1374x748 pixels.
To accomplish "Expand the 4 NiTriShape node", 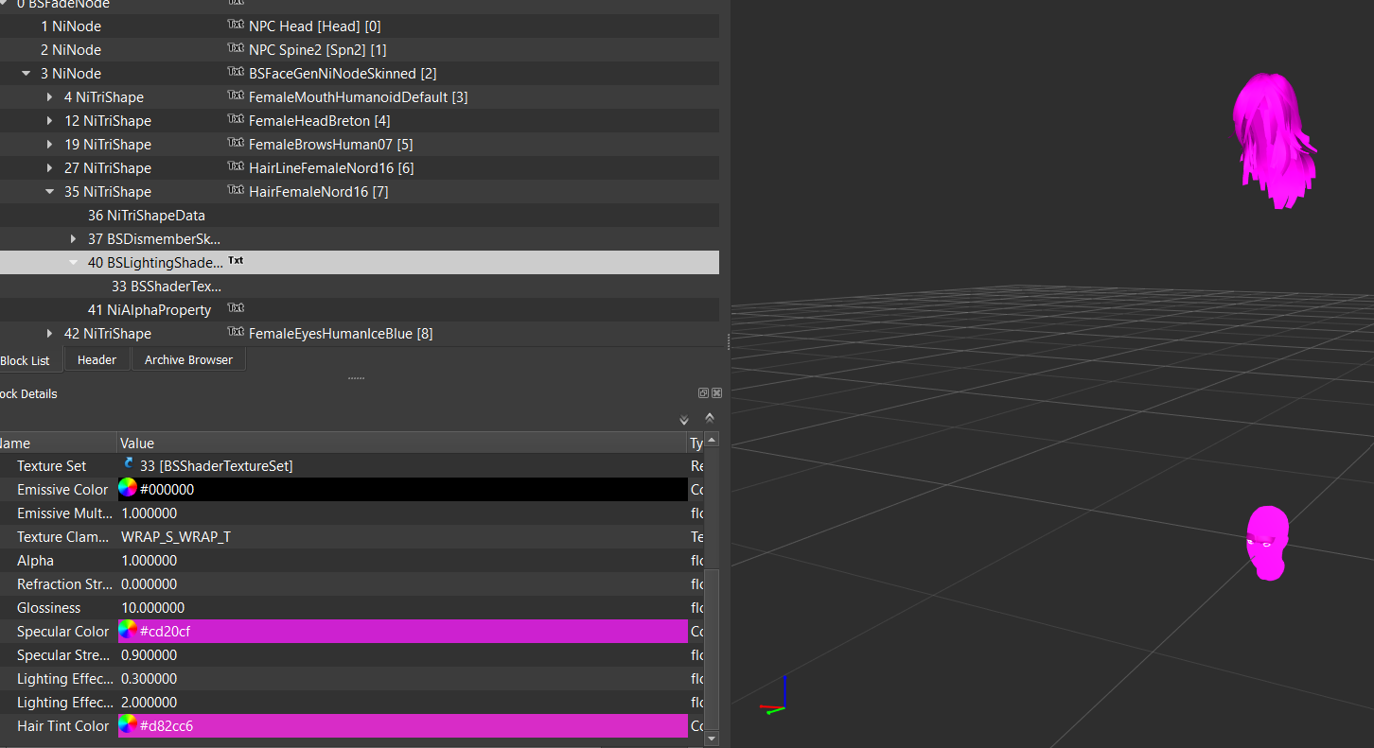I will coord(50,96).
